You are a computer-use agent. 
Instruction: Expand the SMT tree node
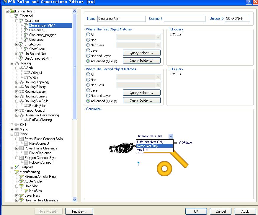[x=12, y=125]
